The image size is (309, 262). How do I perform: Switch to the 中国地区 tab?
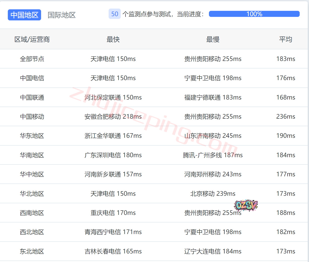(24, 15)
